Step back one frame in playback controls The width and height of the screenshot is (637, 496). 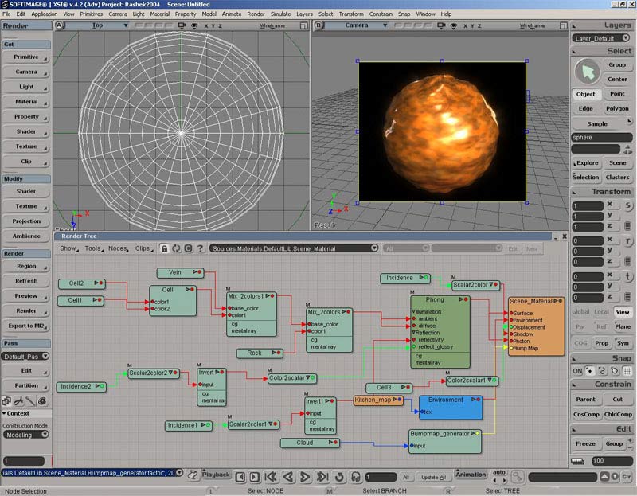coord(240,477)
